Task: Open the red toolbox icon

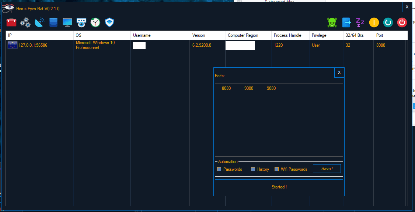Action: coord(11,23)
